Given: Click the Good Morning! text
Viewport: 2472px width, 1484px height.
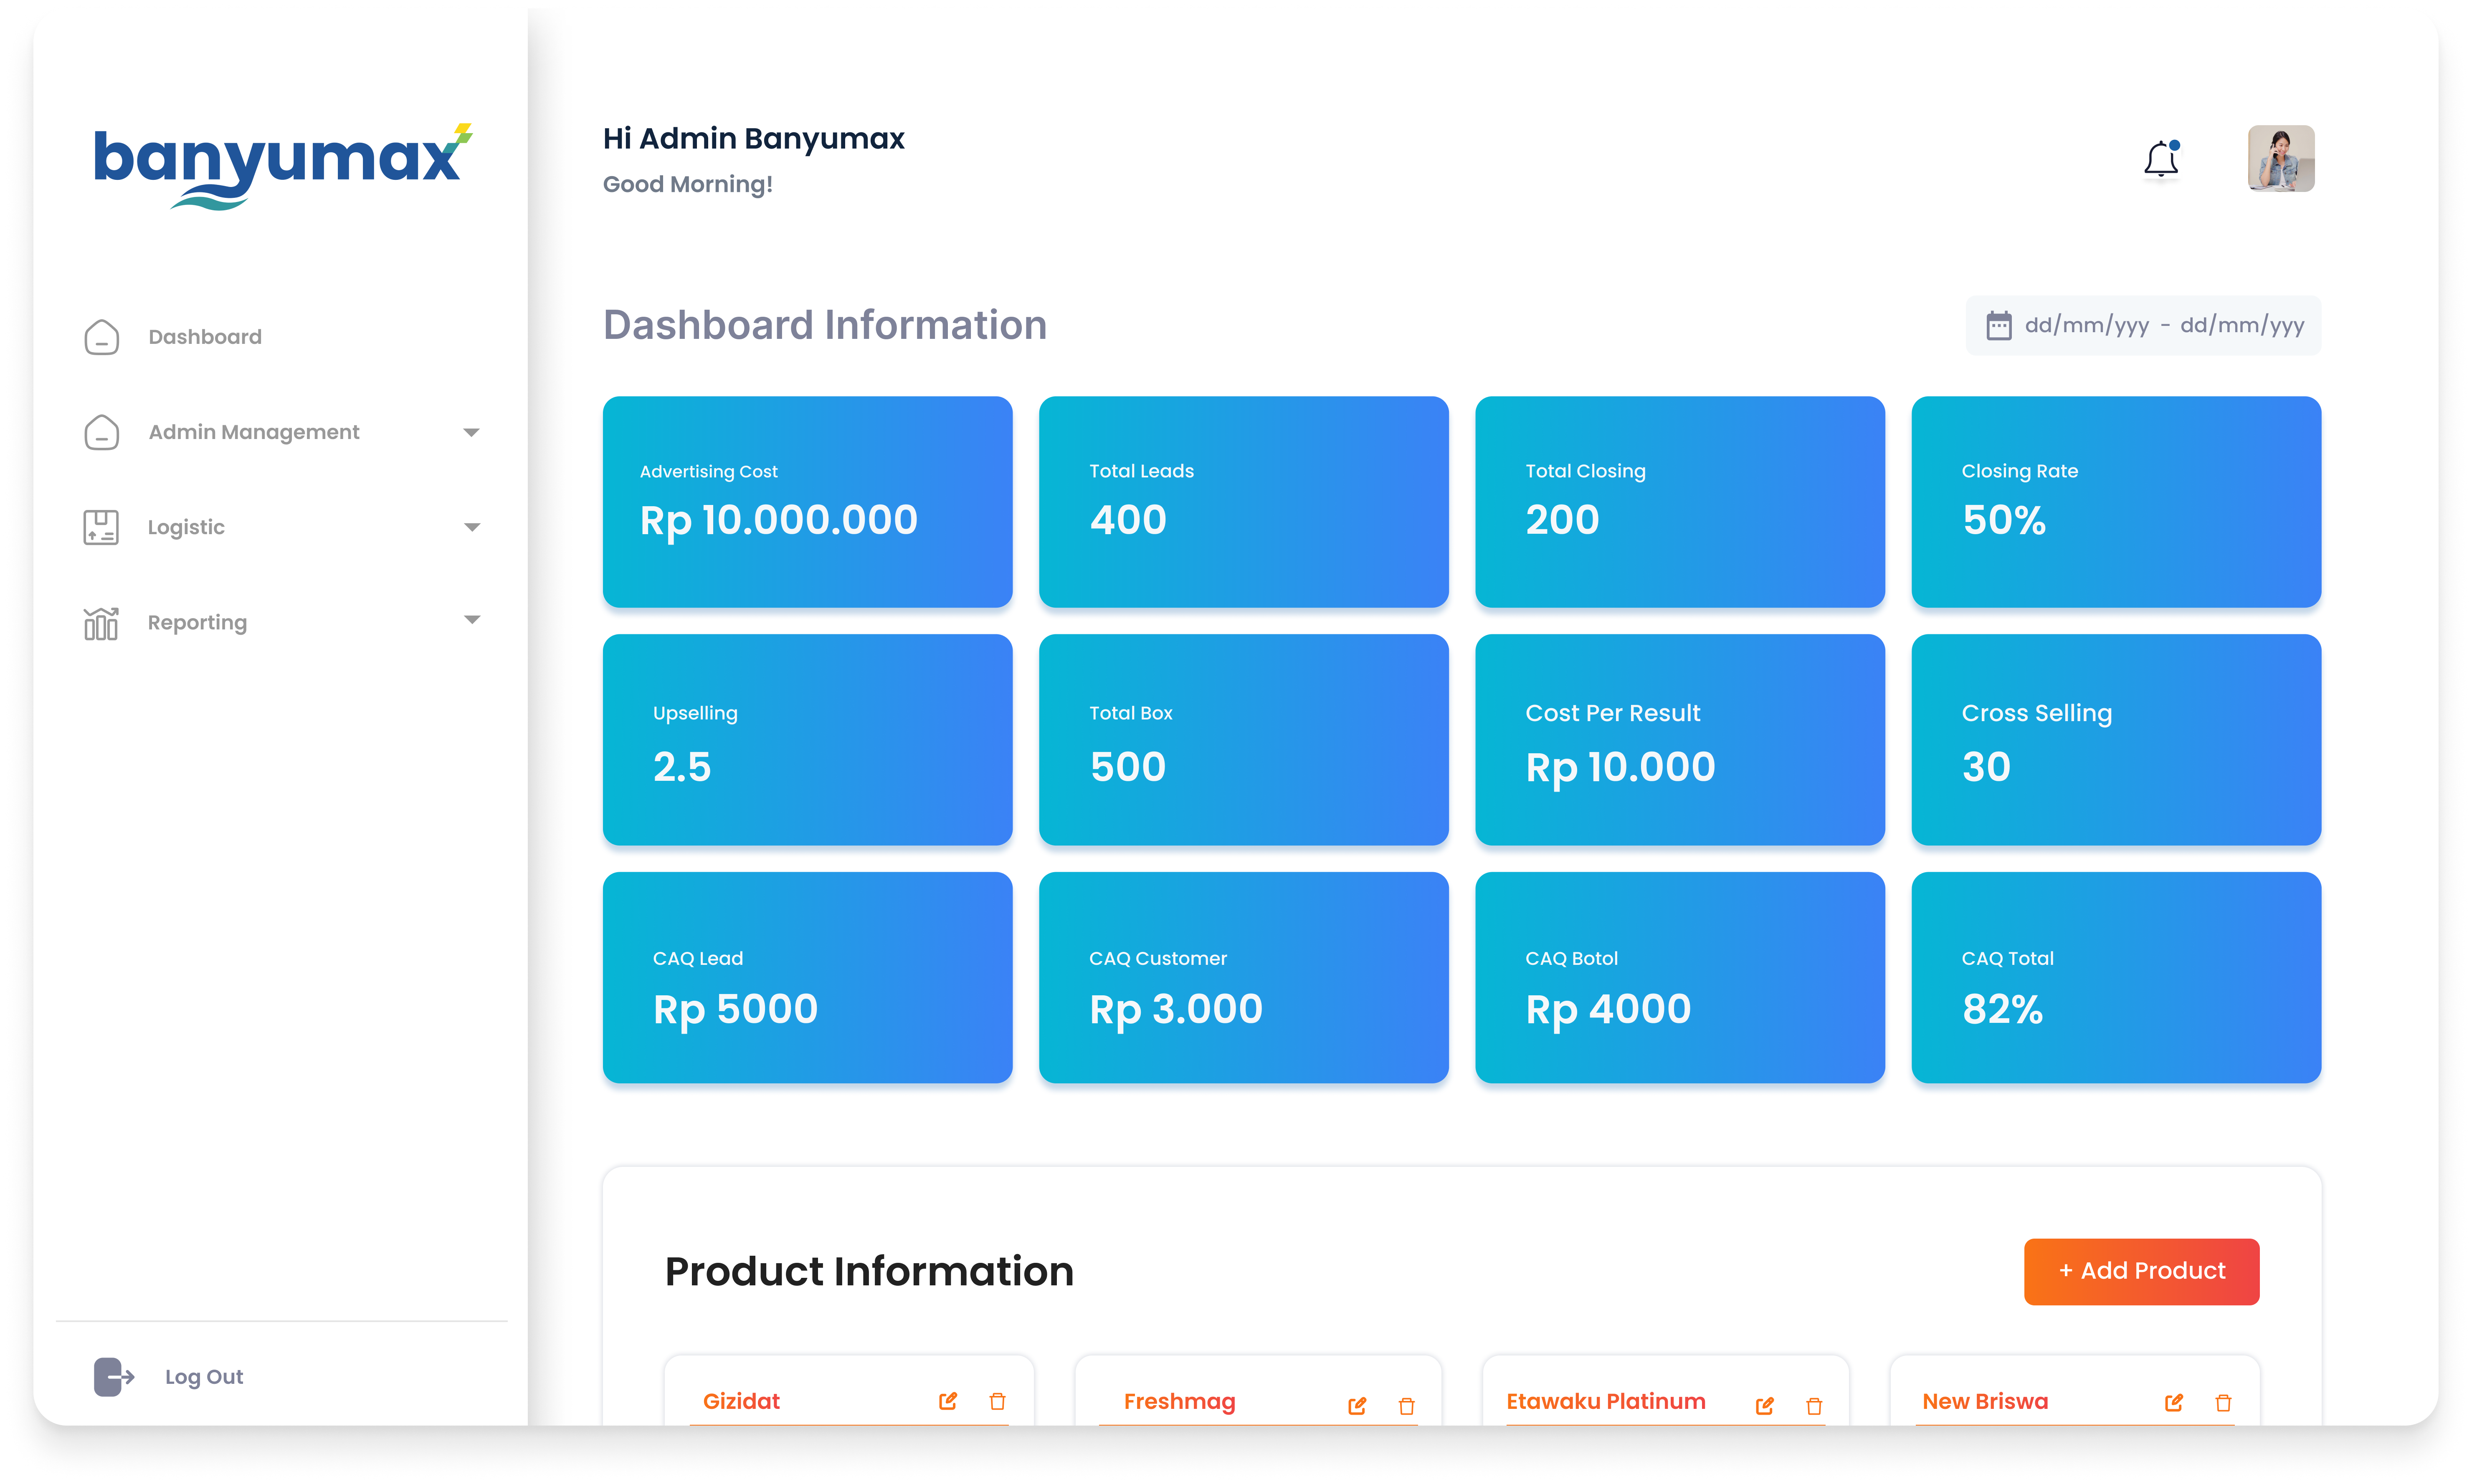Looking at the screenshot, I should coord(687,184).
